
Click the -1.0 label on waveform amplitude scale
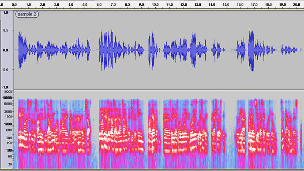(5, 87)
